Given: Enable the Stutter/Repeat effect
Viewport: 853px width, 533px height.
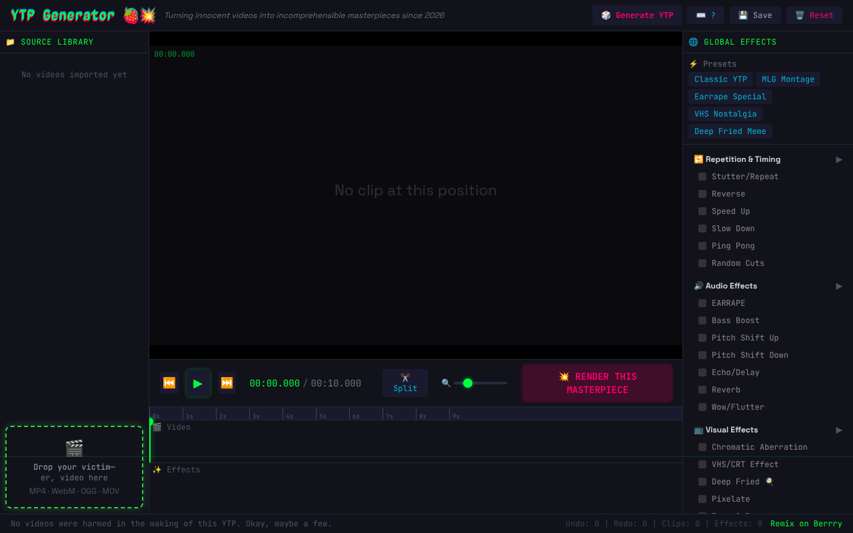Looking at the screenshot, I should pos(702,177).
